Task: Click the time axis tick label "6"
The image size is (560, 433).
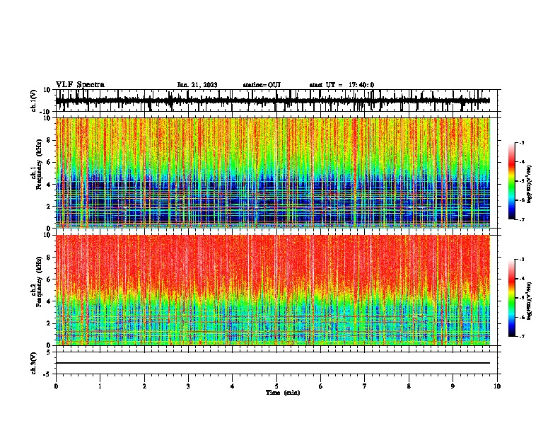Action: pos(320,386)
